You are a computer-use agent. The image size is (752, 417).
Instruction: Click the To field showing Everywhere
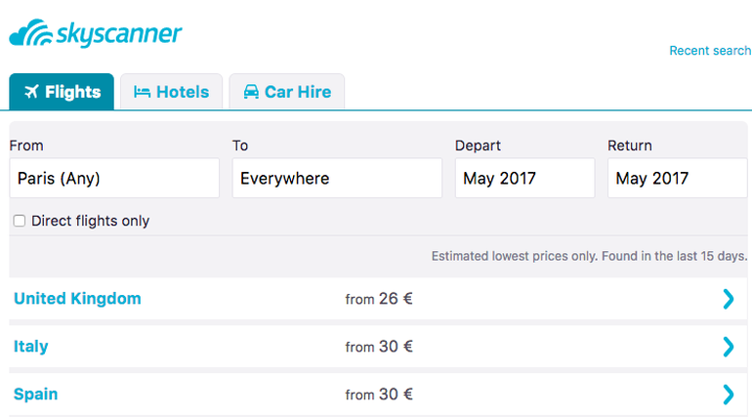(337, 179)
